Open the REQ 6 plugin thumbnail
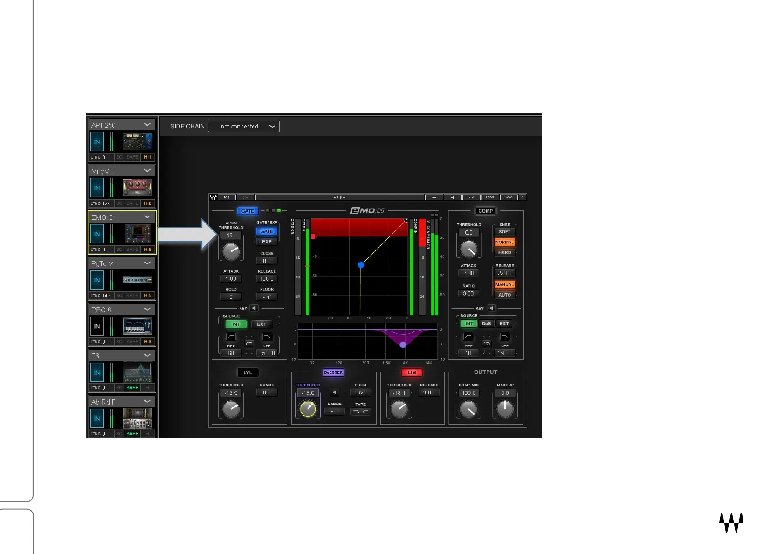Viewport: 784px width, 554px height. 137,326
